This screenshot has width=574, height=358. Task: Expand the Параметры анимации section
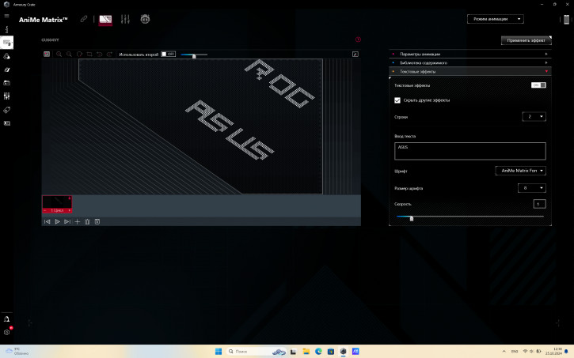point(470,54)
